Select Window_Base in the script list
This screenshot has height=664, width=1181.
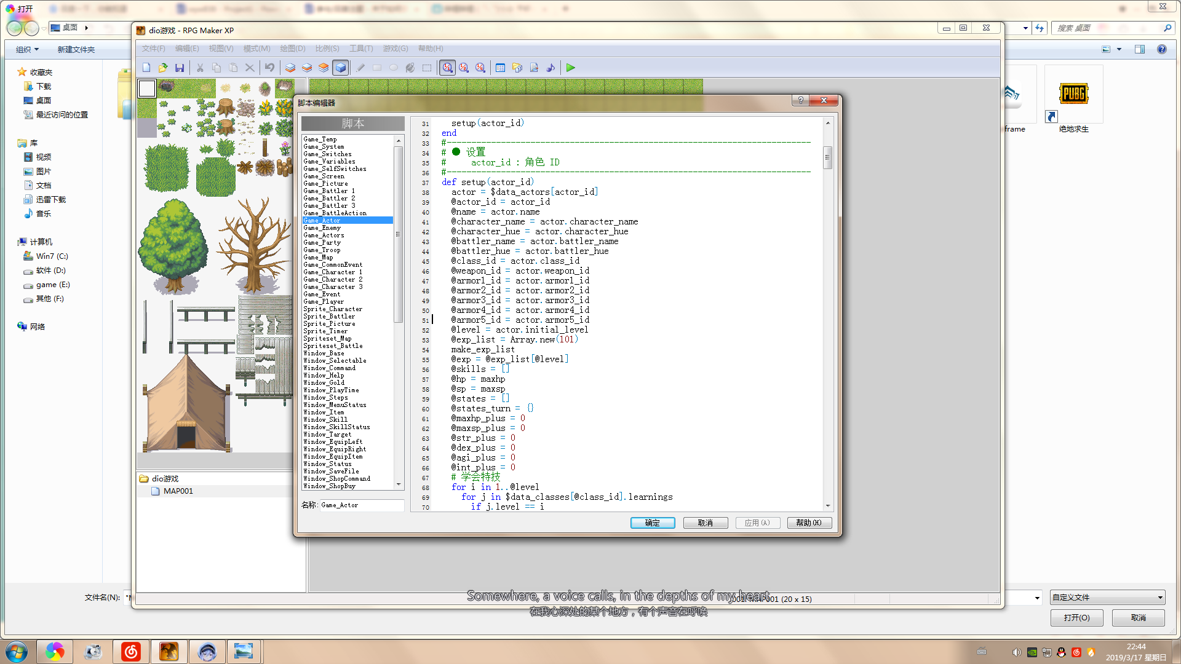(x=348, y=353)
